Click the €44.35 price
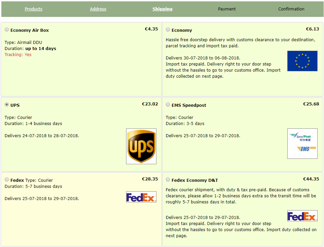This screenshot has height=247, width=324. click(311, 179)
